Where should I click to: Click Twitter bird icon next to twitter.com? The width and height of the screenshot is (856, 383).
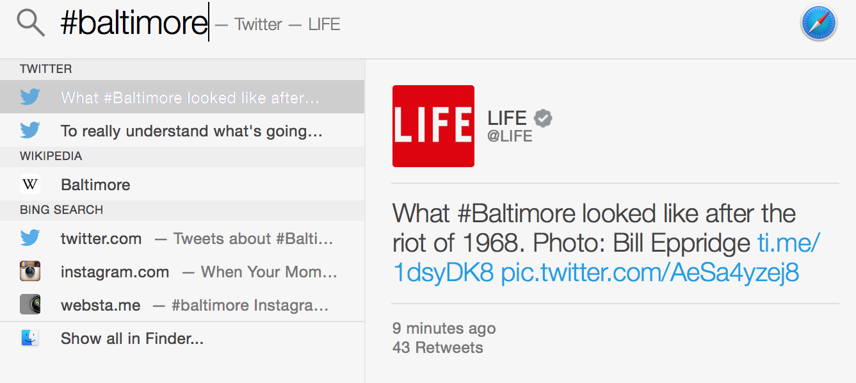30,239
